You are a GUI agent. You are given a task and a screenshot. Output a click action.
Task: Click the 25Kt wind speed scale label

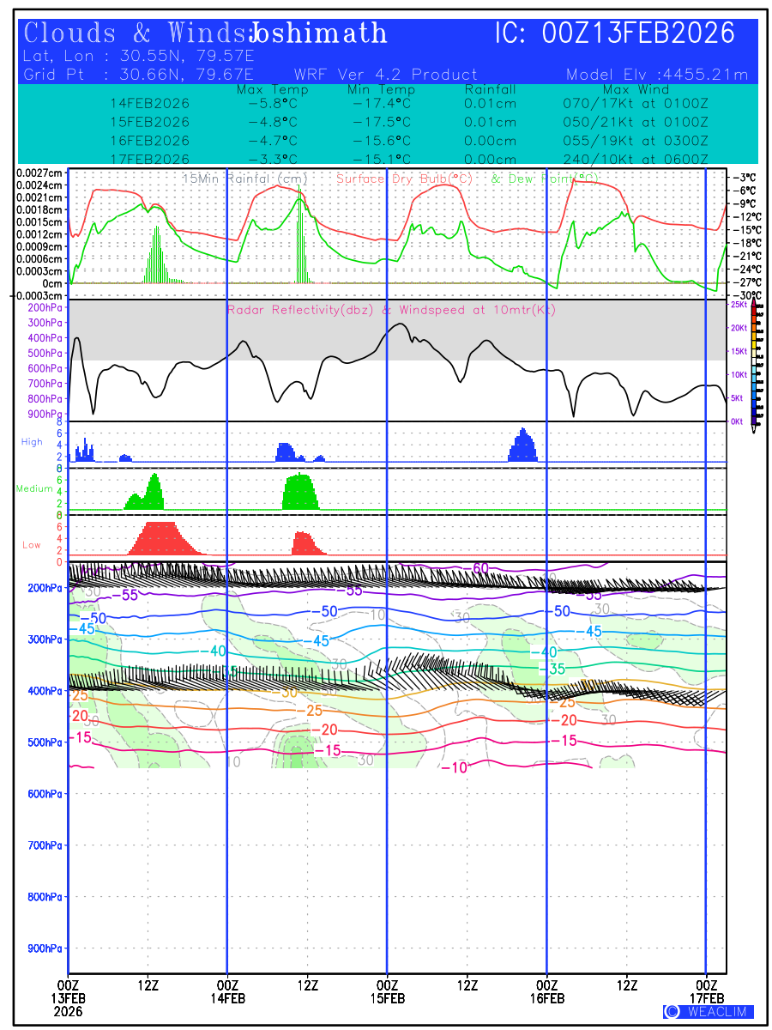[737, 305]
